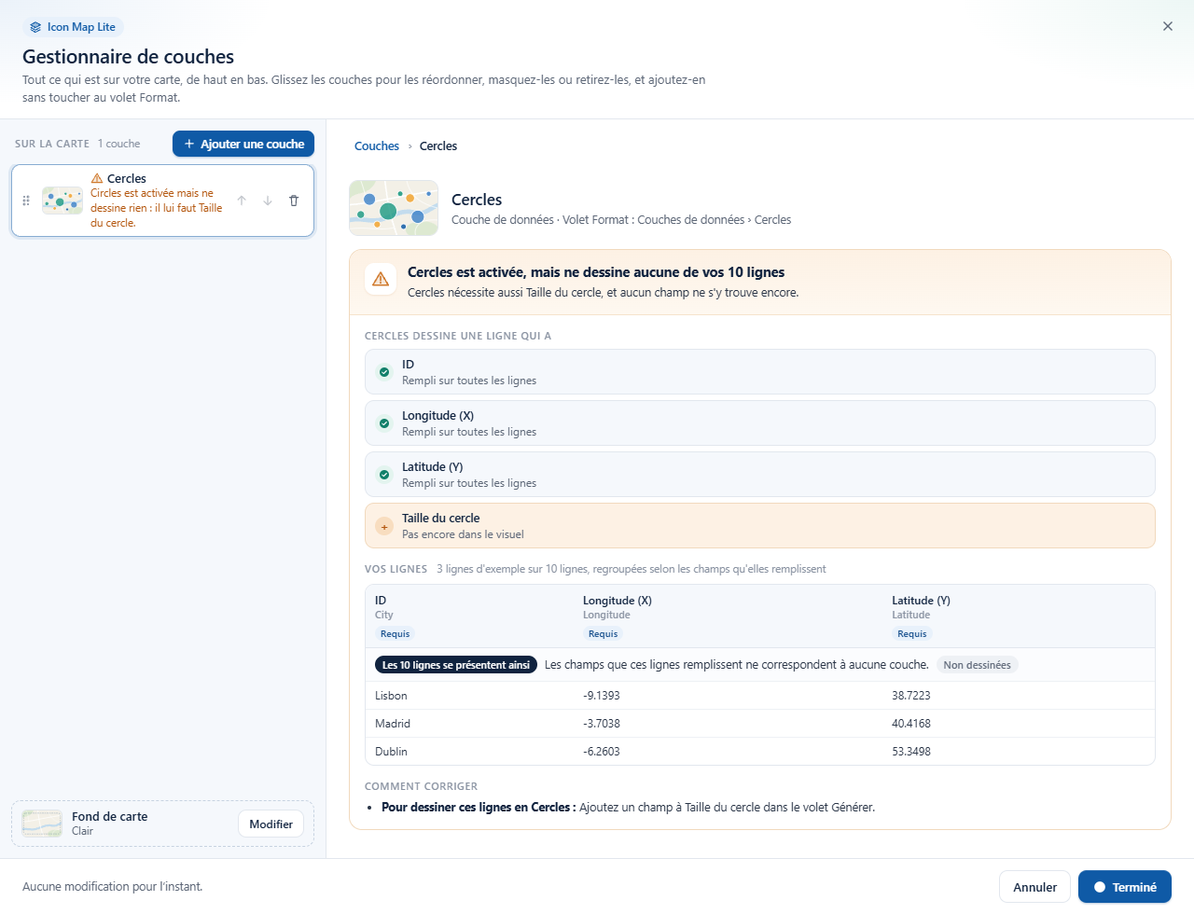Click the green check icon beside ID
Image resolution: width=1194 pixels, height=914 pixels.
384,372
